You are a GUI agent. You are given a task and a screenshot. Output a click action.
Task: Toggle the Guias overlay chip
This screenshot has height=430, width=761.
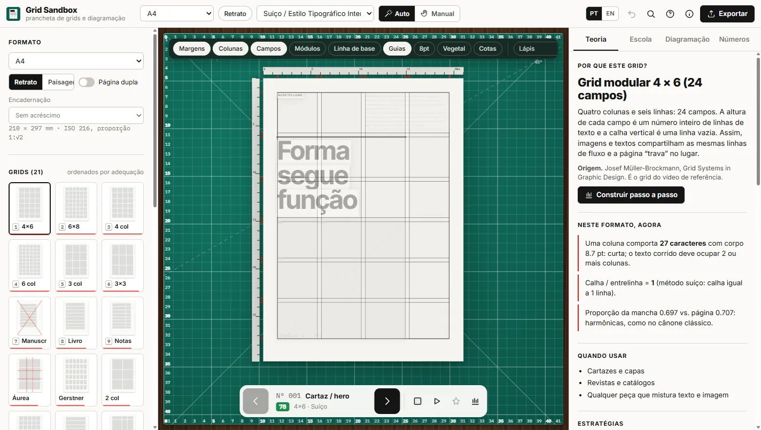point(397,49)
